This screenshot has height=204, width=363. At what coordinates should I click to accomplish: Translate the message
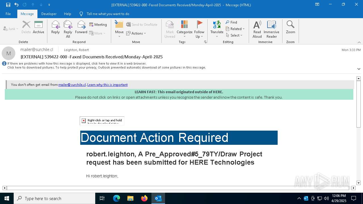click(x=217, y=29)
